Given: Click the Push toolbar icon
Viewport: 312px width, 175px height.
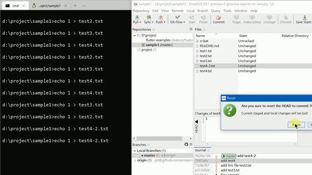Looking at the screenshot, I should [x=160, y=17].
